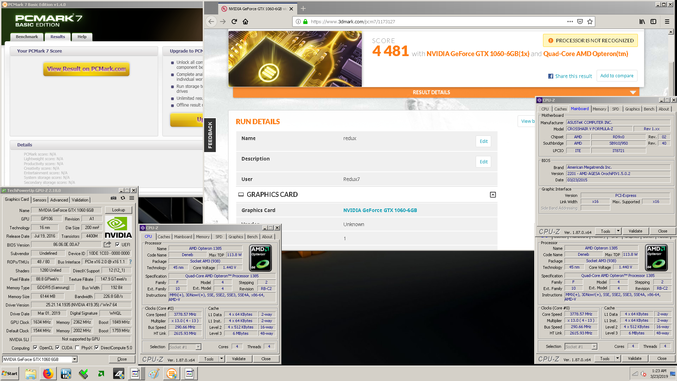The width and height of the screenshot is (677, 381).
Task: Click View Result on PCMark.com button
Action: 86,69
